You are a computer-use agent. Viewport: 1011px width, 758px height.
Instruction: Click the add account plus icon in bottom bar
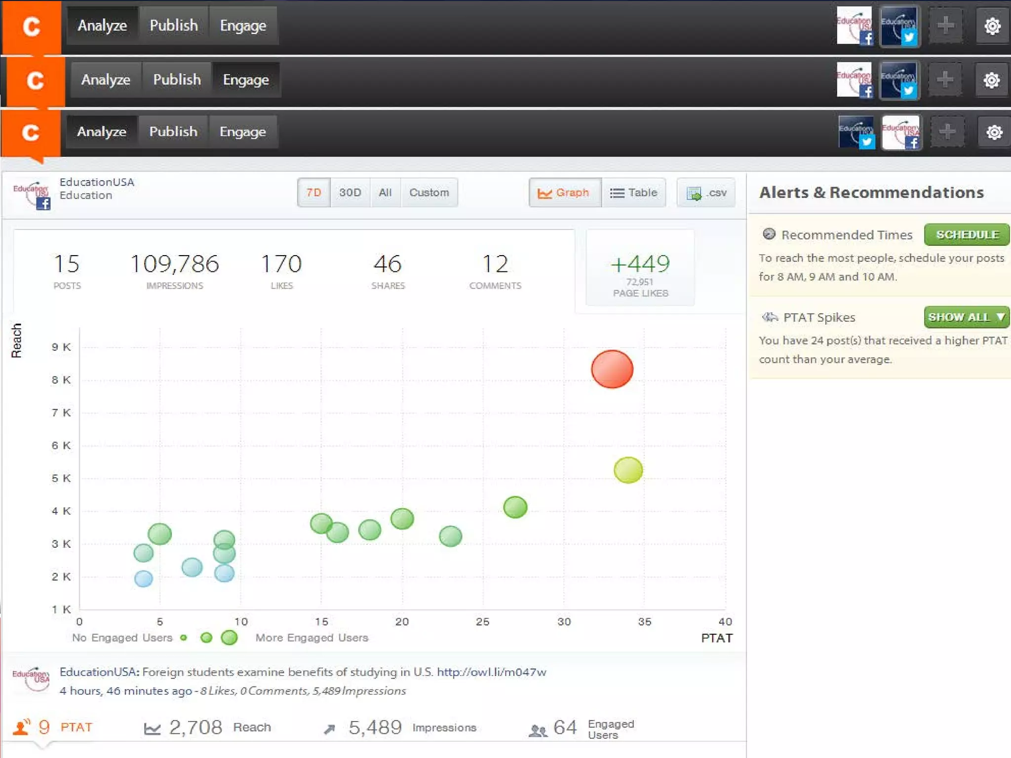(x=947, y=132)
